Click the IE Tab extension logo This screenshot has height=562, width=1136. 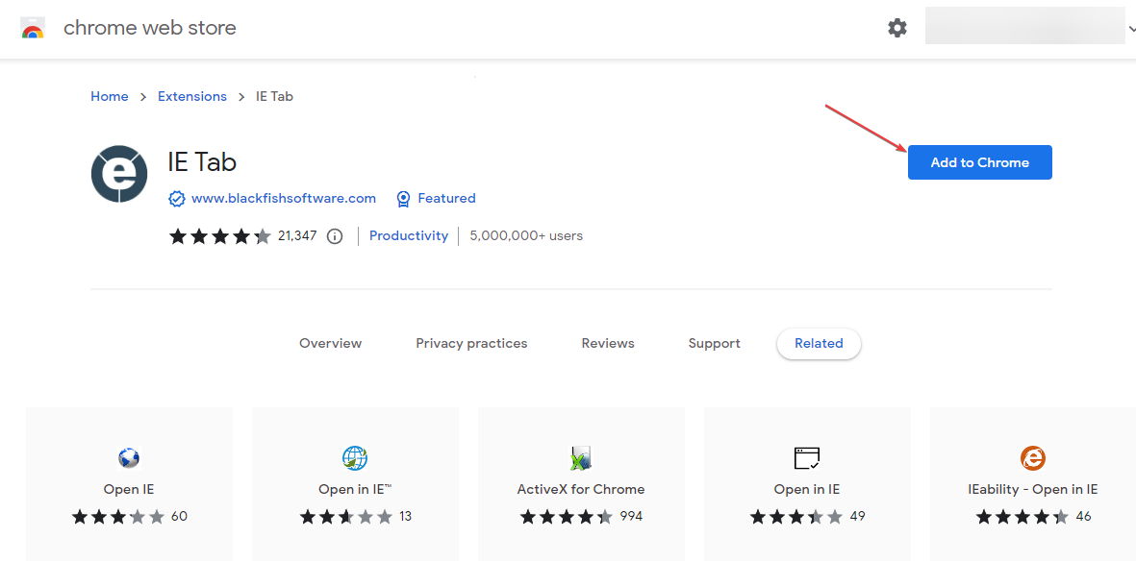point(119,174)
